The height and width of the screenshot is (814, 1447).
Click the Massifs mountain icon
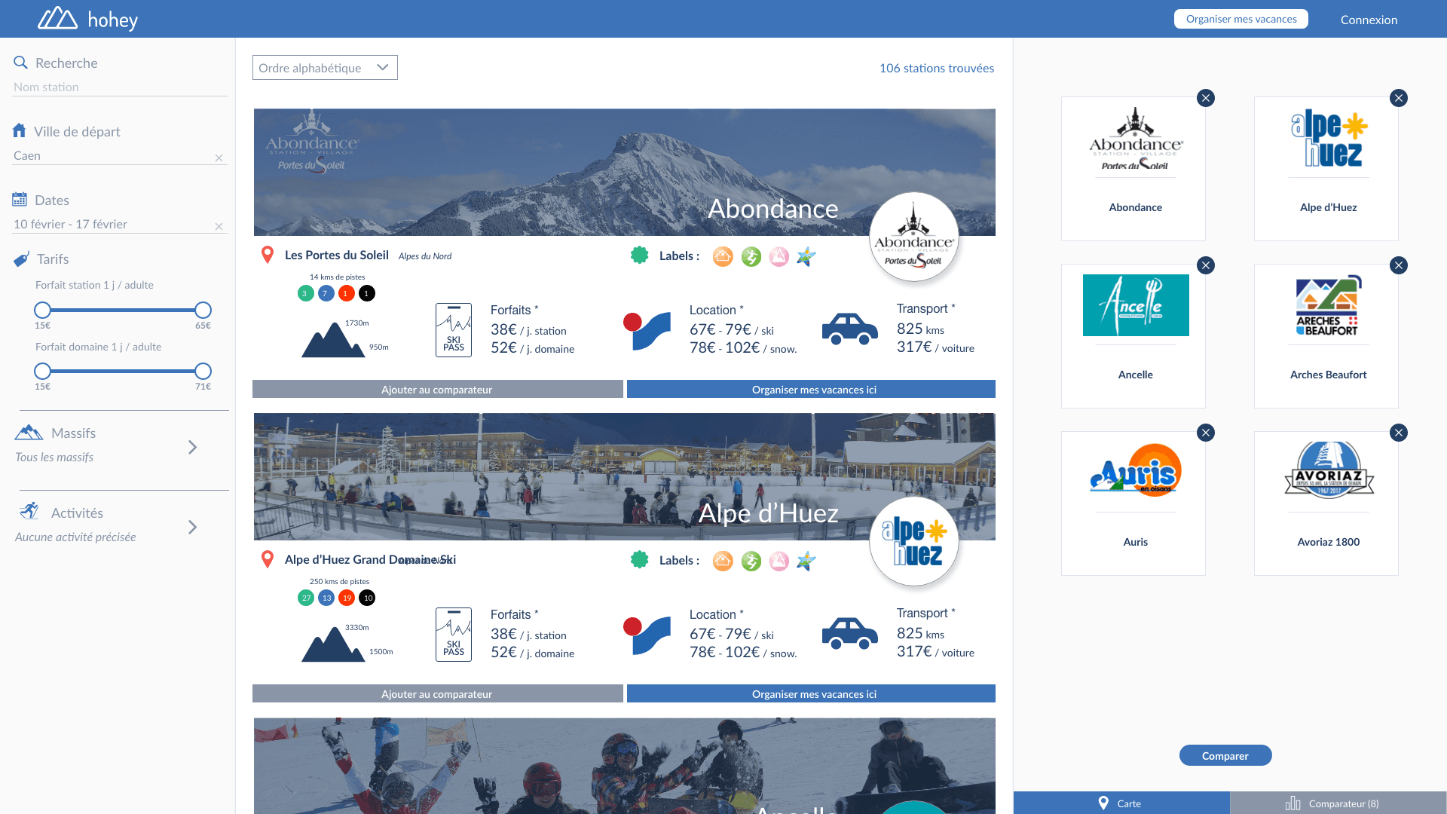29,432
